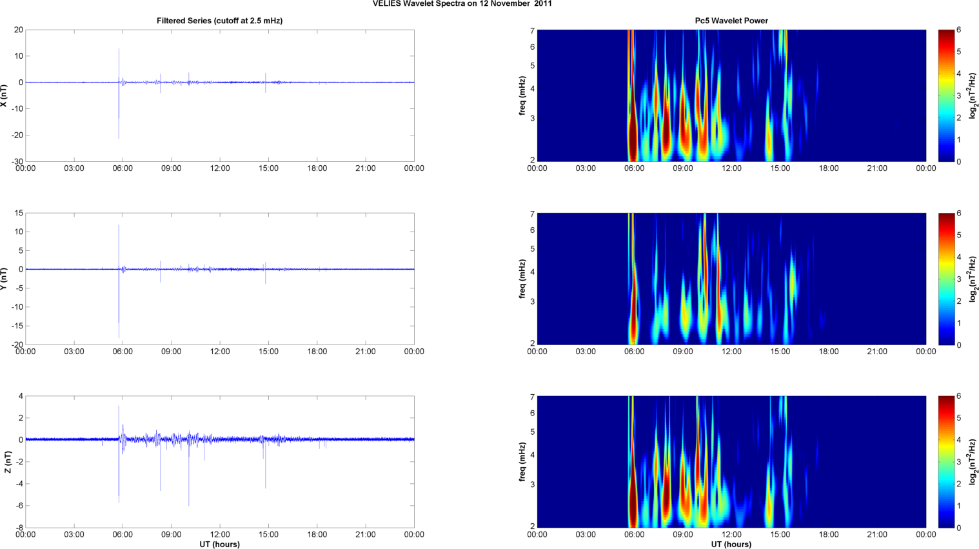Click the '18:00' tick under the top spectrogram
The image size is (979, 549).
click(x=829, y=168)
